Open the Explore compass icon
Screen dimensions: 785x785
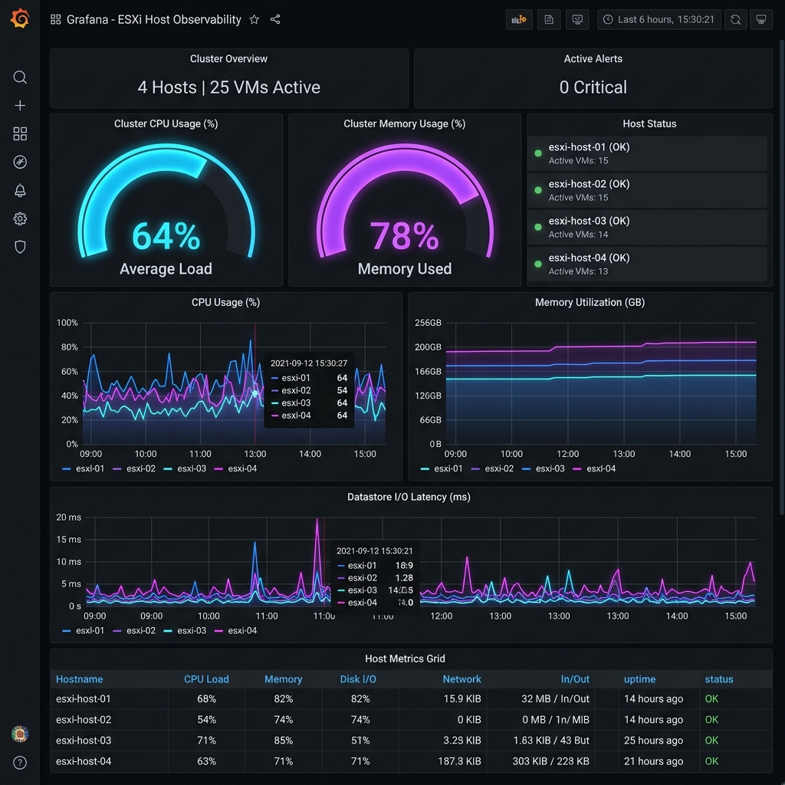(x=20, y=162)
